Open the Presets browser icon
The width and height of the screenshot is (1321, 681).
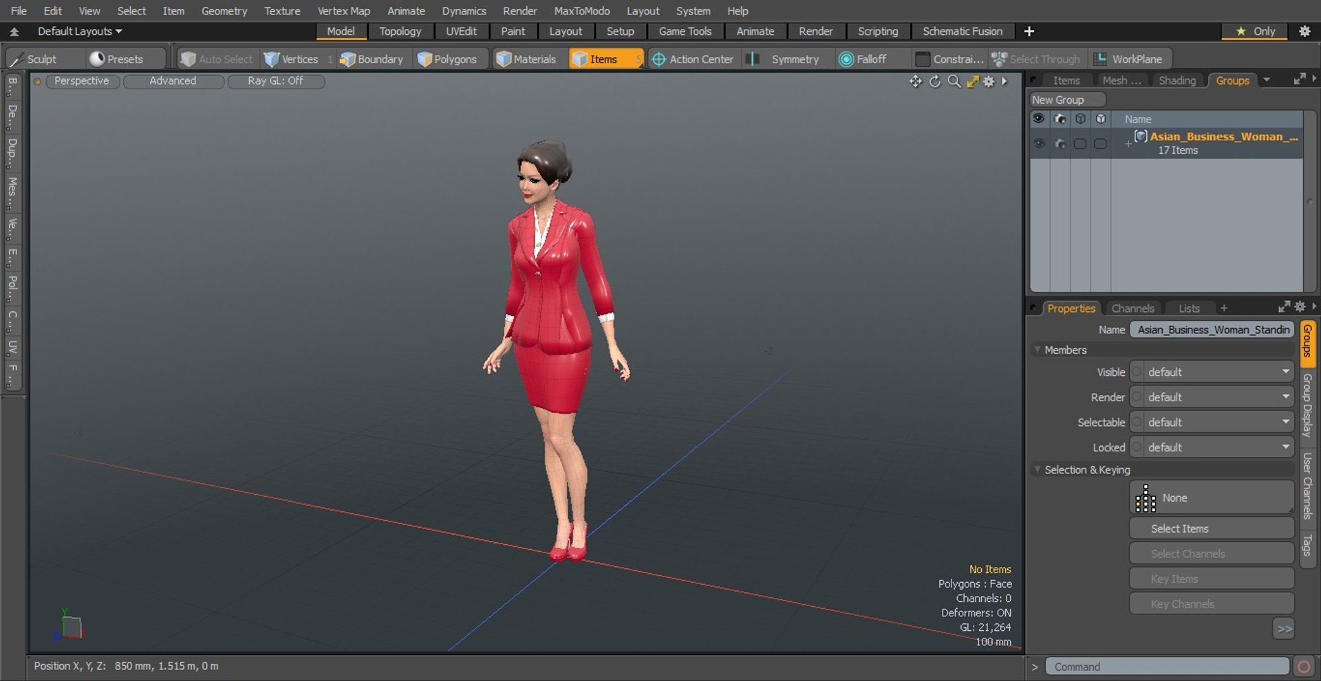(x=97, y=59)
